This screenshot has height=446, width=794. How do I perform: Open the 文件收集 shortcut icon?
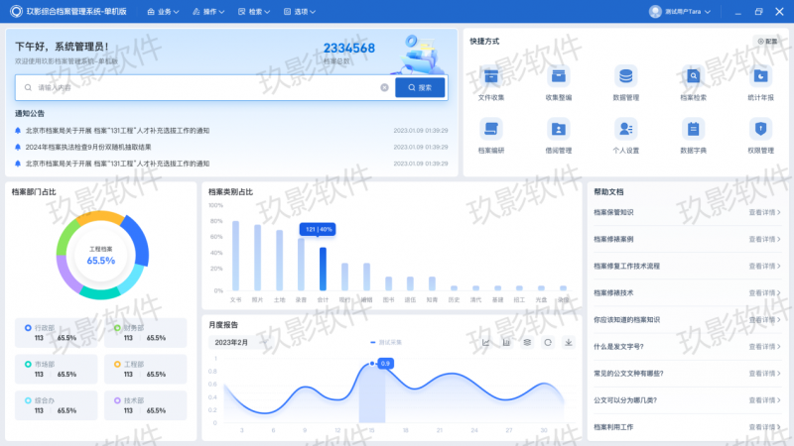[x=491, y=76]
